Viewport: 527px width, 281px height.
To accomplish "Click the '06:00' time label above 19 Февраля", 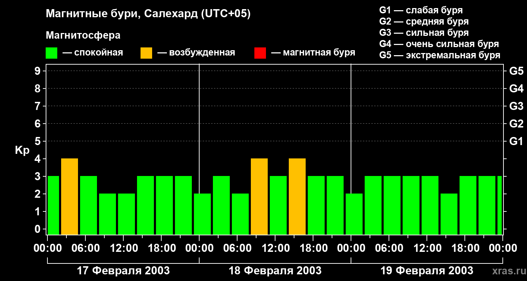I will [x=389, y=248].
